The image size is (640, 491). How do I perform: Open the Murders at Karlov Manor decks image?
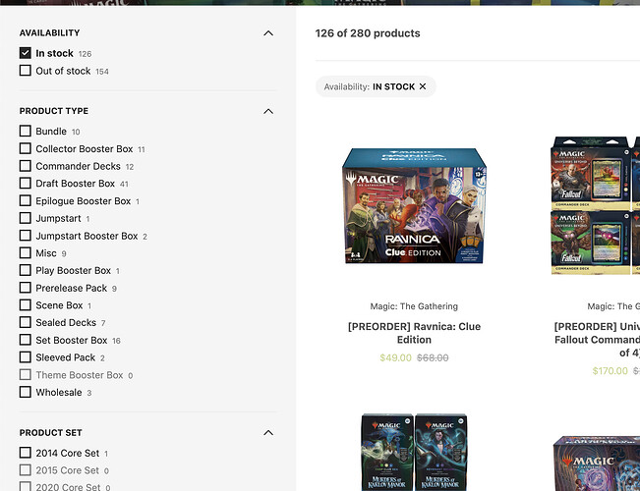click(x=414, y=453)
